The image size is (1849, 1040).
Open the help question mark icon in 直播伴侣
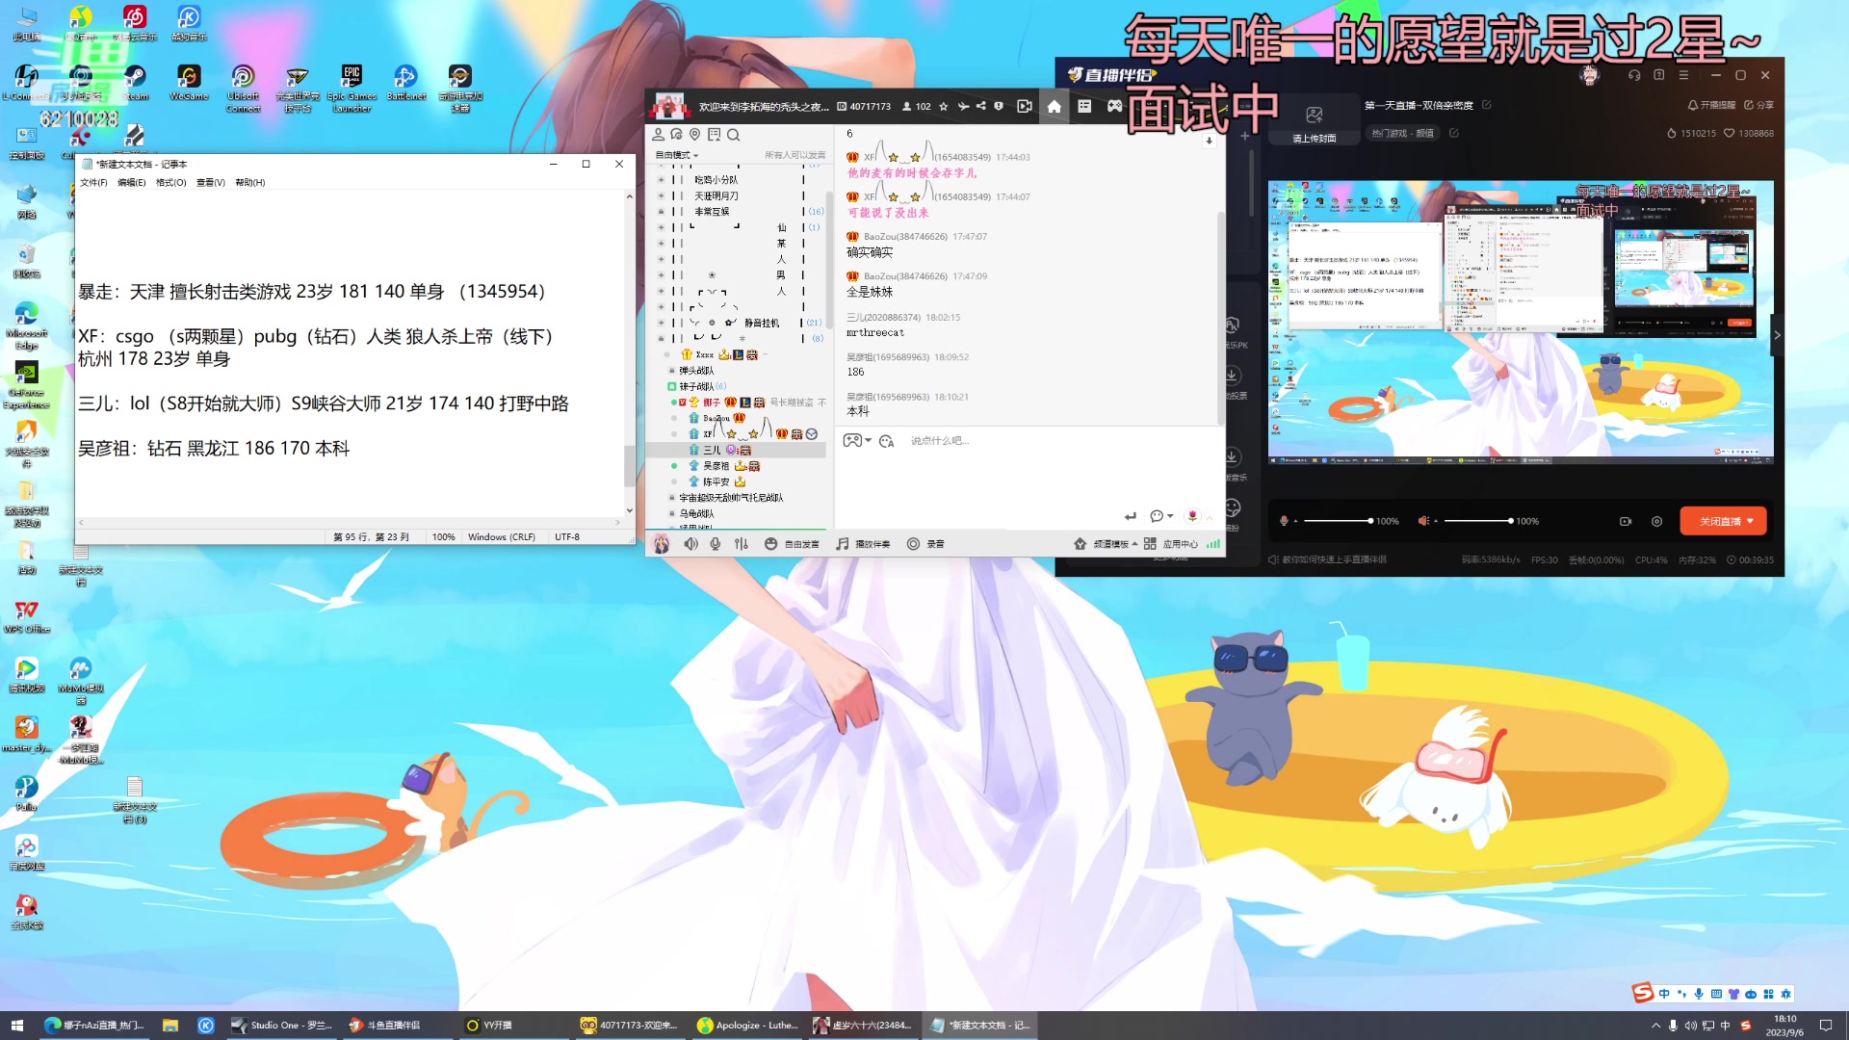click(1658, 75)
